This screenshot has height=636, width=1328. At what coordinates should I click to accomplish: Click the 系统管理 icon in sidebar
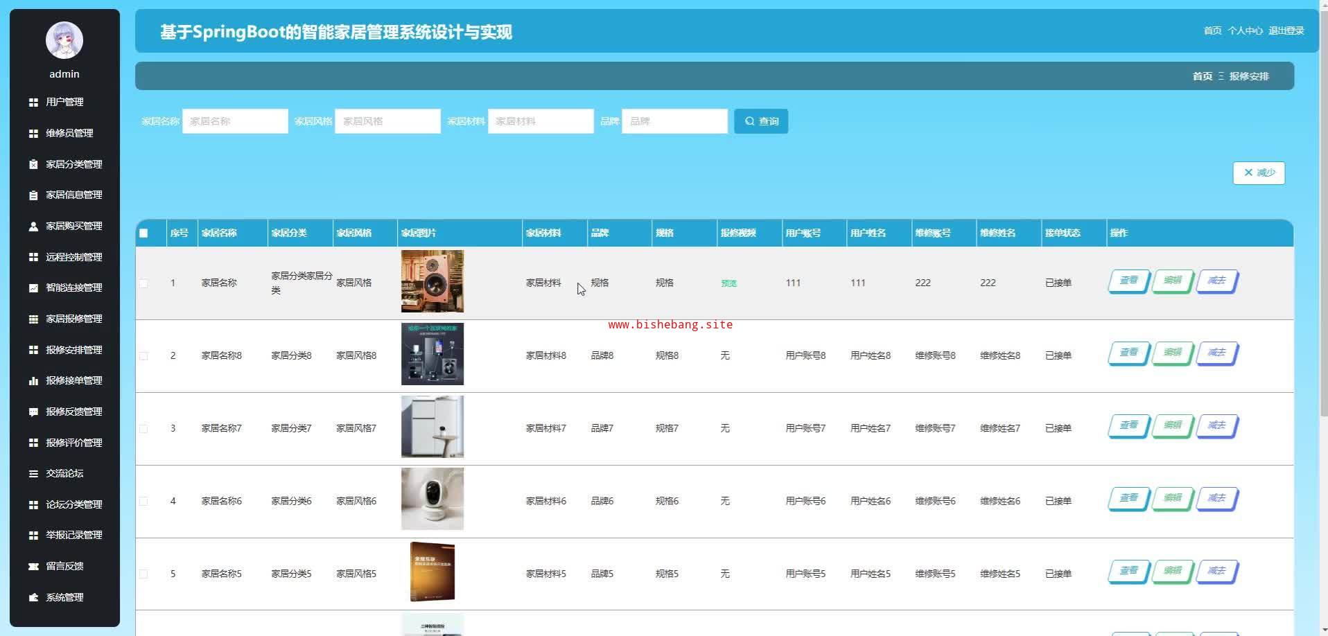(33, 598)
